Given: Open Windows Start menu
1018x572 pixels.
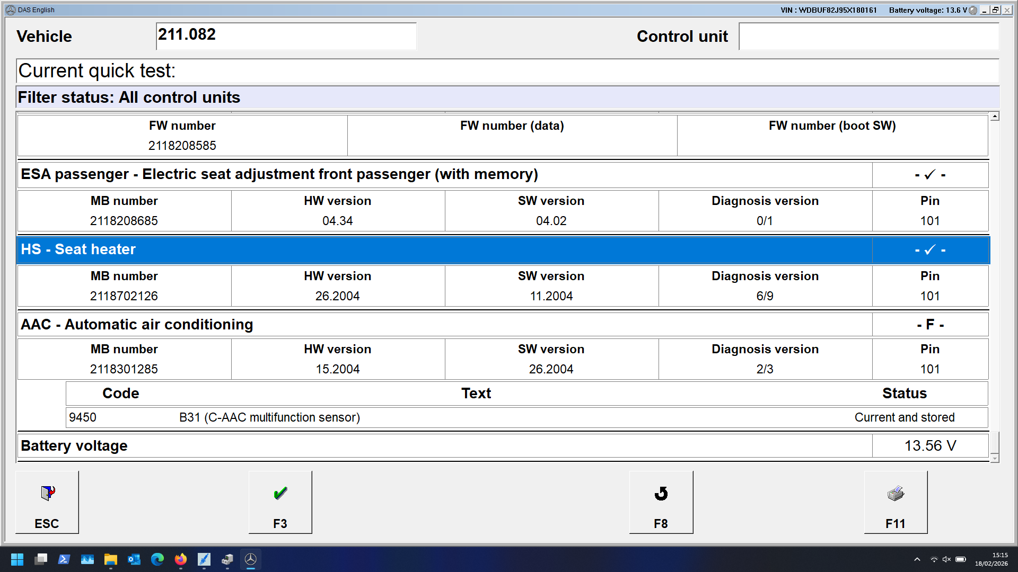Looking at the screenshot, I should [x=17, y=559].
